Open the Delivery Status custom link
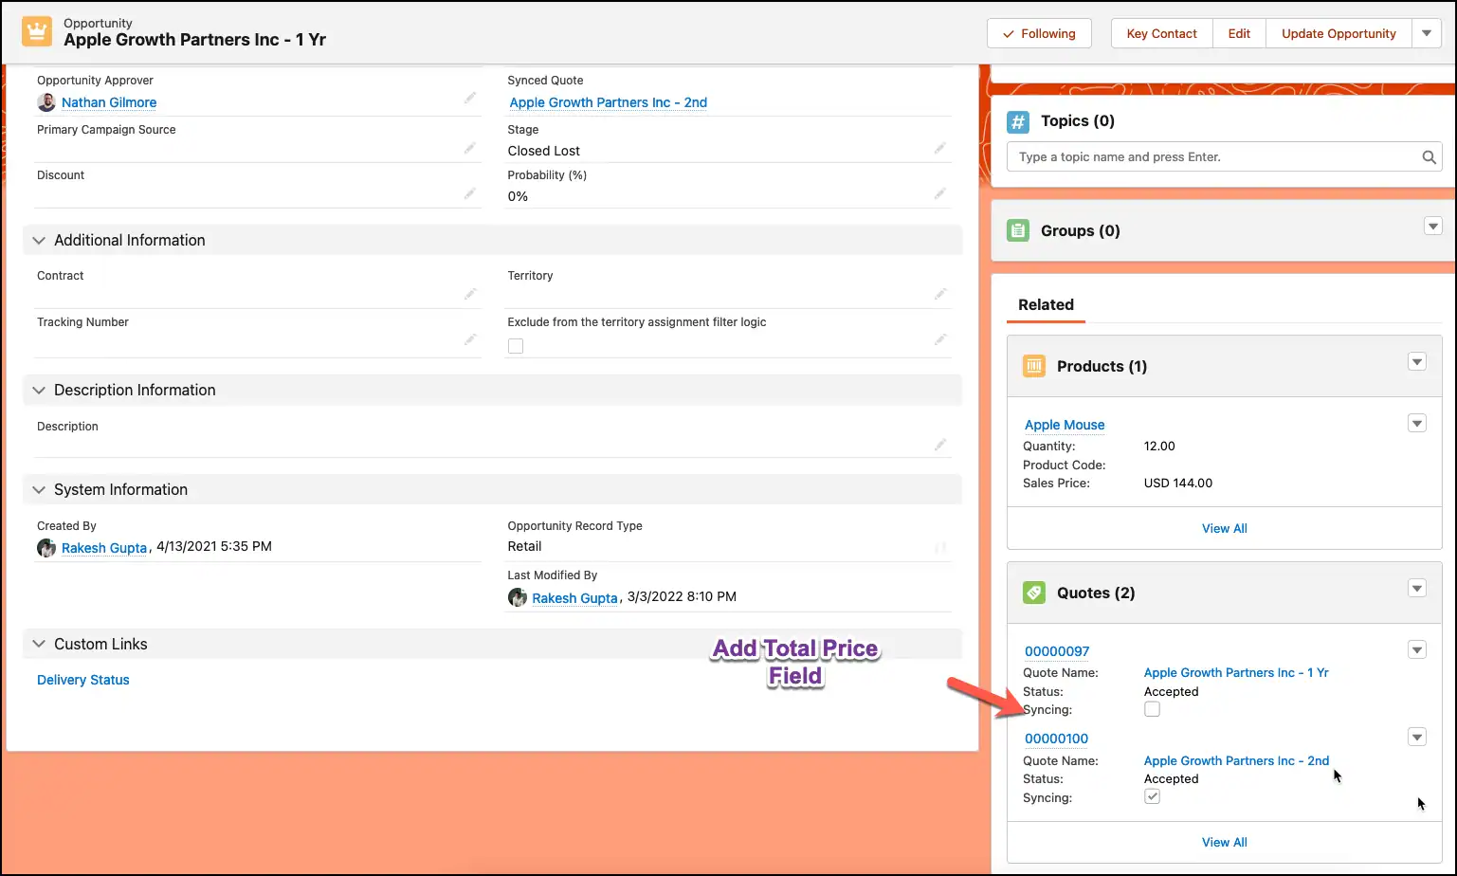Image resolution: width=1457 pixels, height=876 pixels. 83,680
